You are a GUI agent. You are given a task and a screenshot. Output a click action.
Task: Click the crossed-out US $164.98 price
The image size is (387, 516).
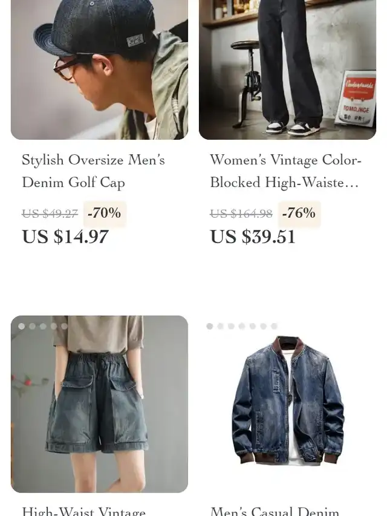coord(241,214)
